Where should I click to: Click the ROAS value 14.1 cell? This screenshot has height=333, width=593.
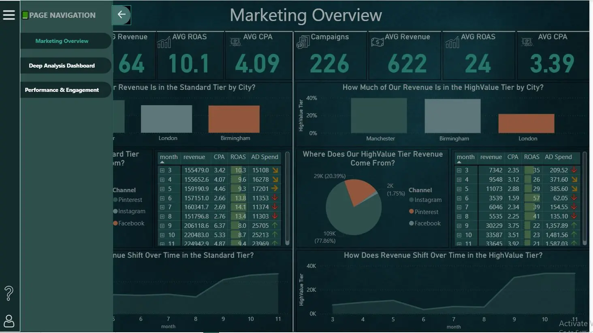point(238,207)
